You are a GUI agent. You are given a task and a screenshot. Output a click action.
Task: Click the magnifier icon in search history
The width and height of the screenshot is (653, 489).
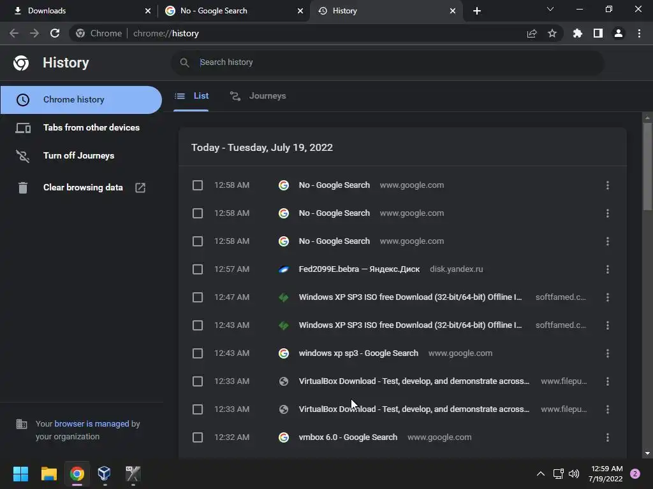click(184, 62)
